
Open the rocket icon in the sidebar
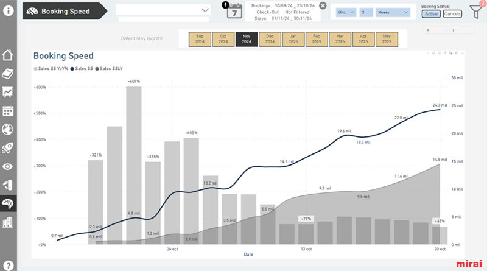8,148
